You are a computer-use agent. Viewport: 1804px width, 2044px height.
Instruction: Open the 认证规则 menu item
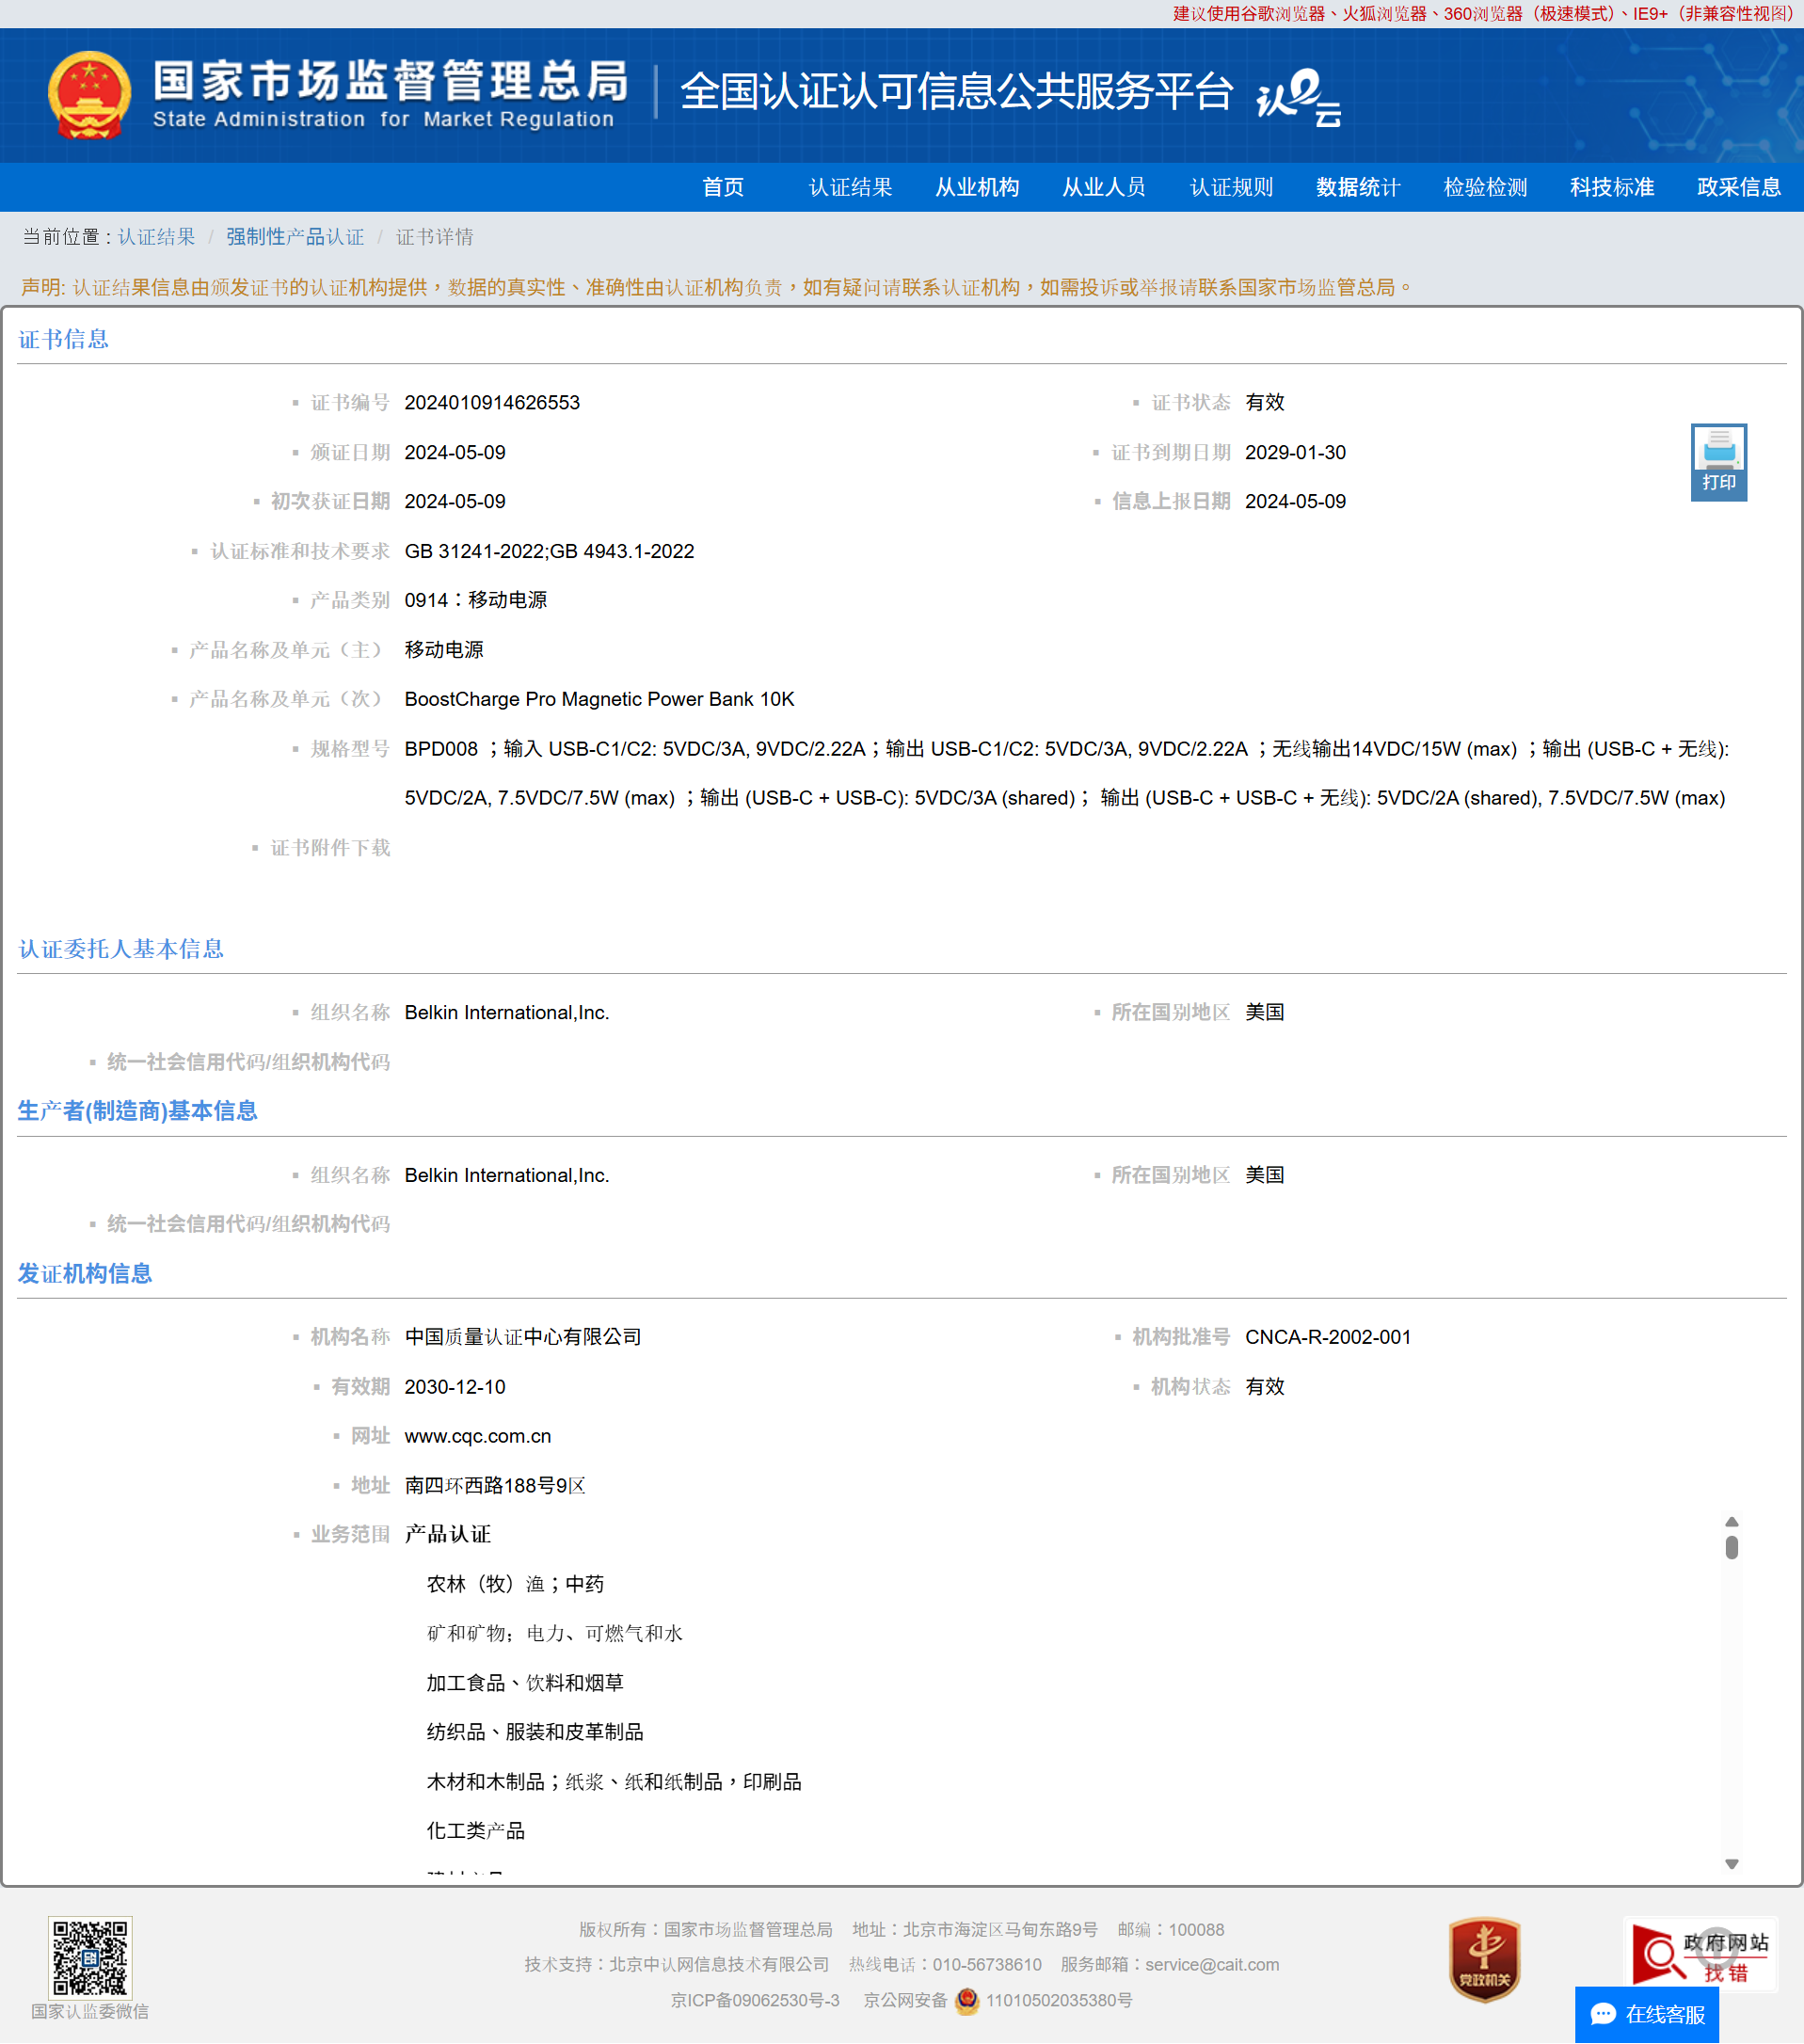1231,187
